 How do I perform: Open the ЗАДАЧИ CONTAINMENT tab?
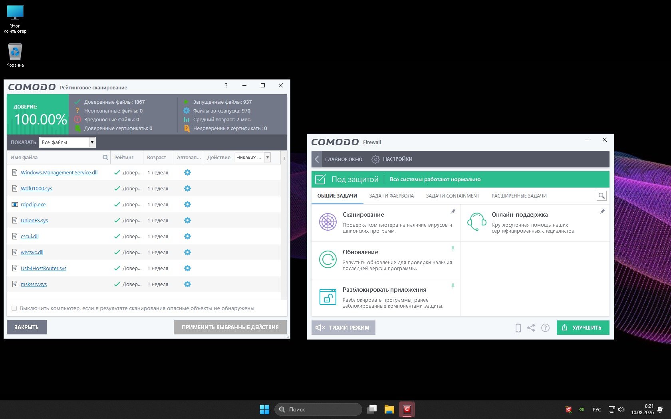coord(453,196)
